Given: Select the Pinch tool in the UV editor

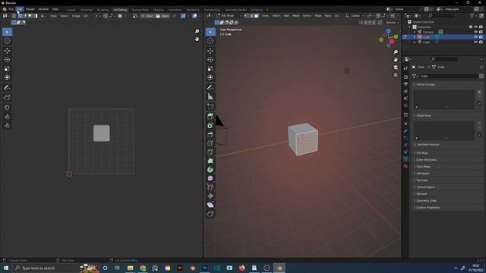Looking at the screenshot, I should [7, 125].
